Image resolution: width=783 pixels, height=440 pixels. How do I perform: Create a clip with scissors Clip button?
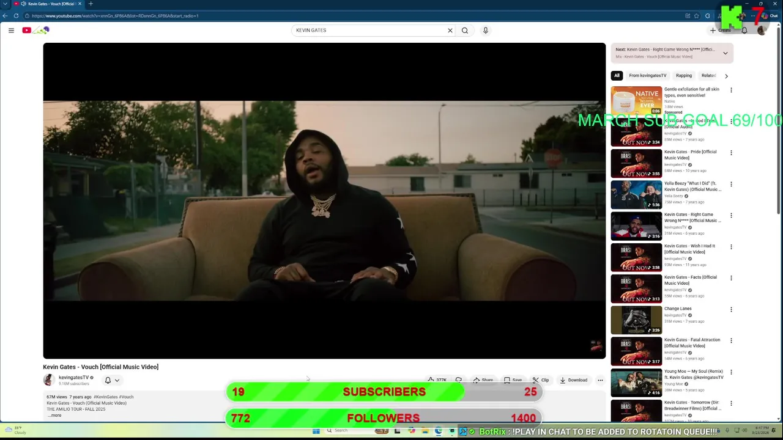(x=541, y=380)
